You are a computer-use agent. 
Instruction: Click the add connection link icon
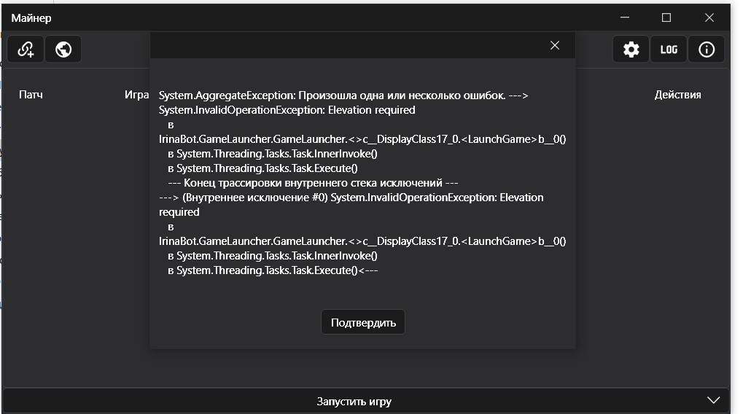[x=26, y=50]
